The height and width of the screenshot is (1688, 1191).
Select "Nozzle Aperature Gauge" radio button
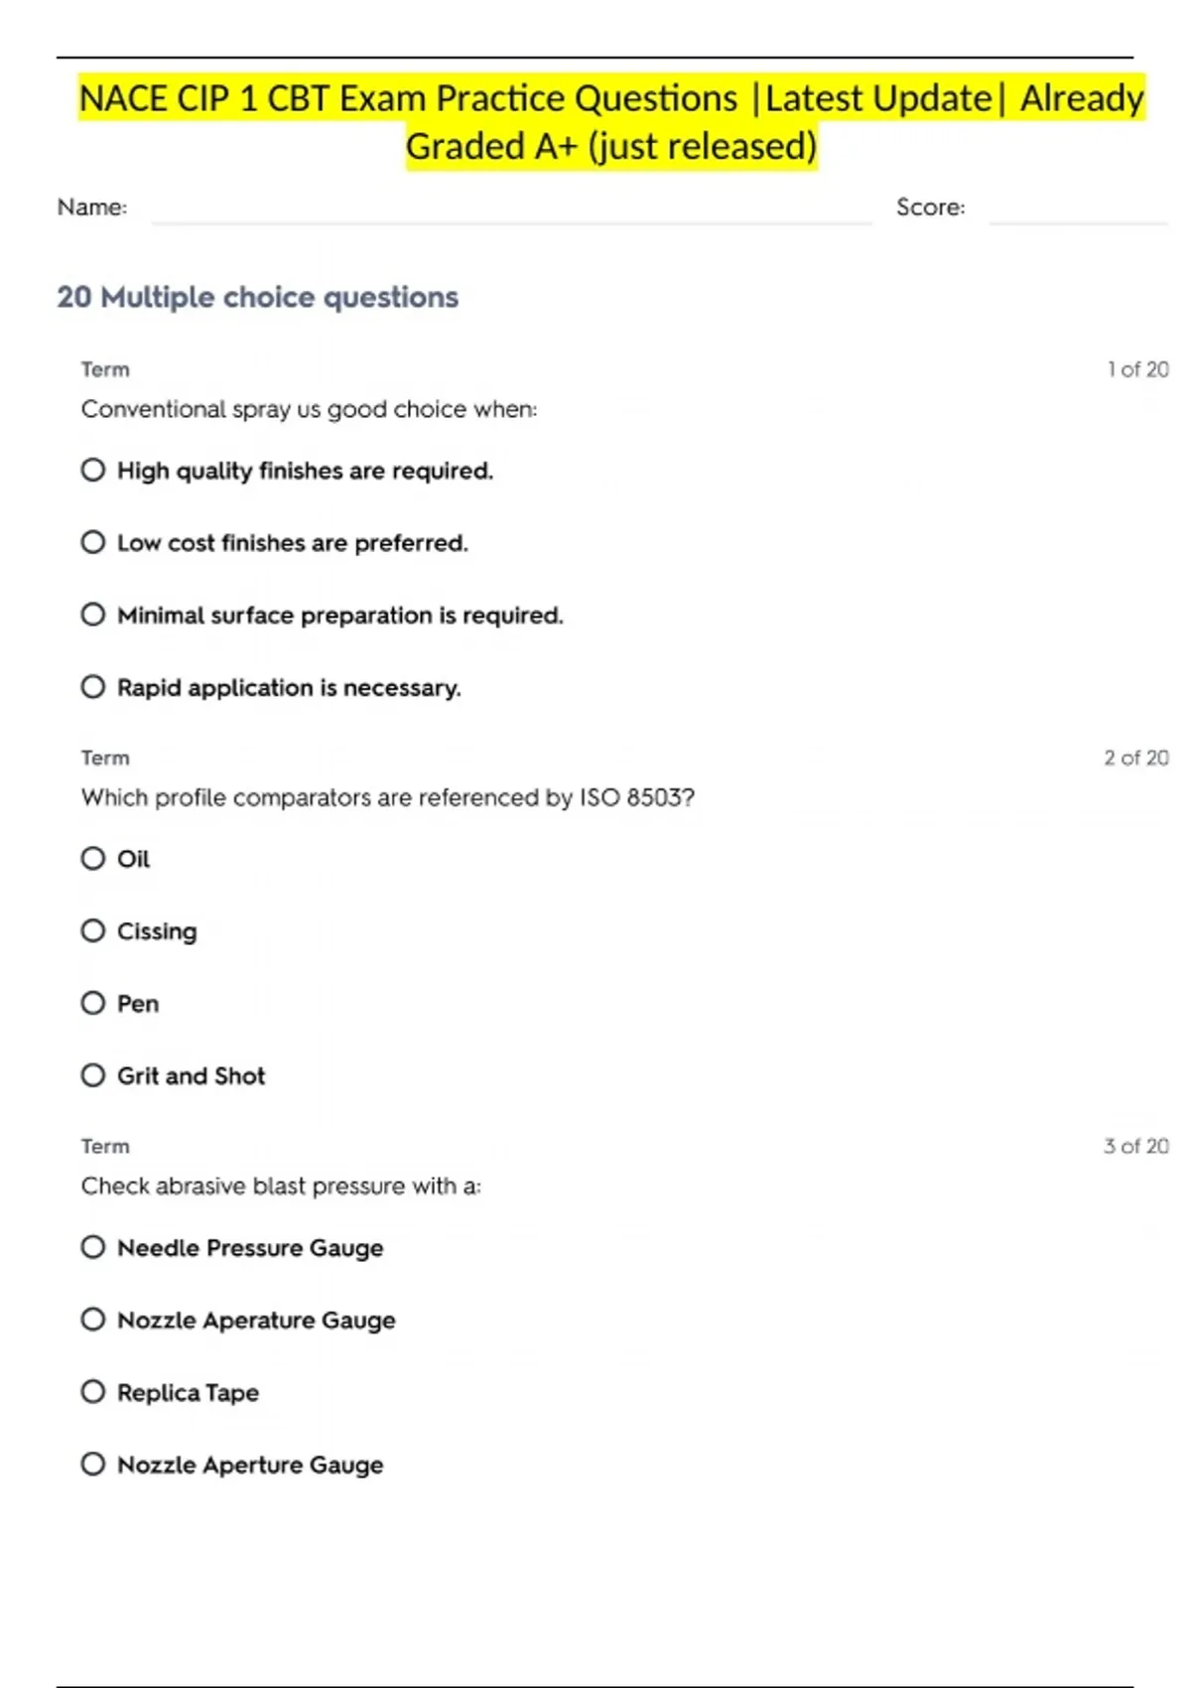point(93,1320)
